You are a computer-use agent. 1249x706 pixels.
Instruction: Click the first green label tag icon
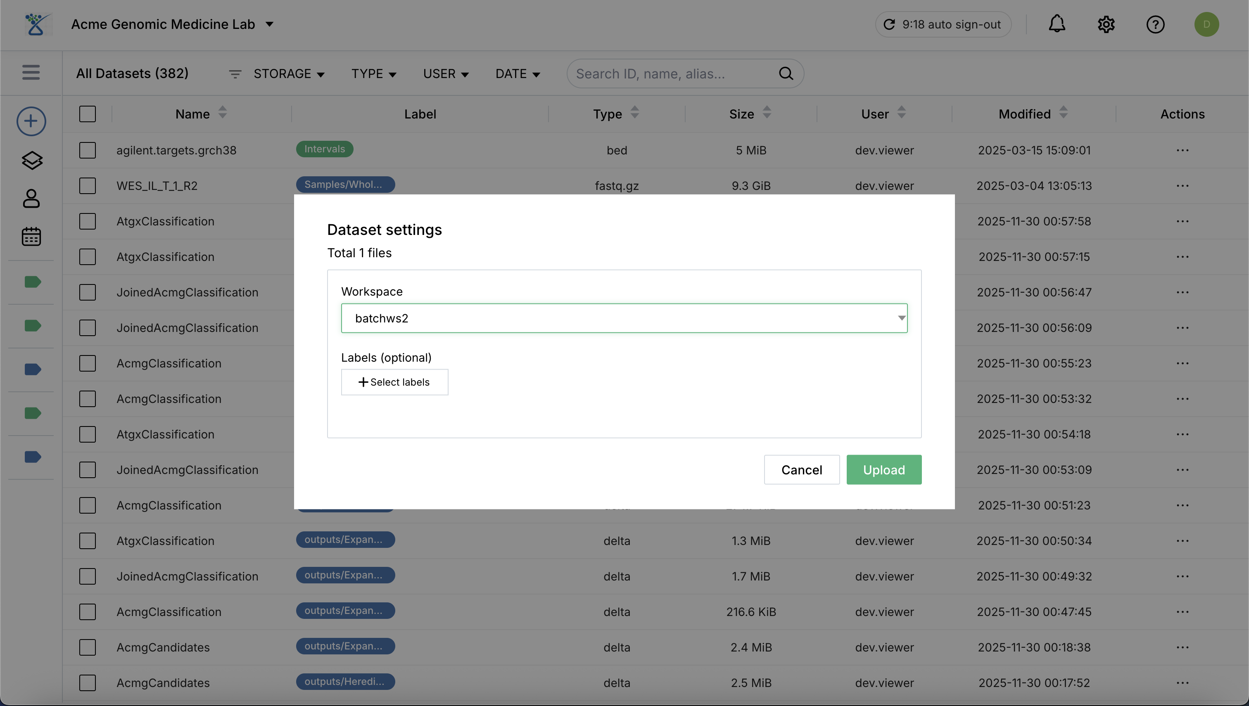(x=32, y=281)
